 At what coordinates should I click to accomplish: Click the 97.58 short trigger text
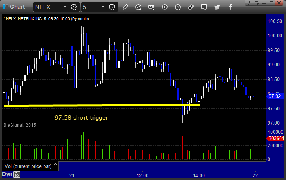(x=81, y=118)
